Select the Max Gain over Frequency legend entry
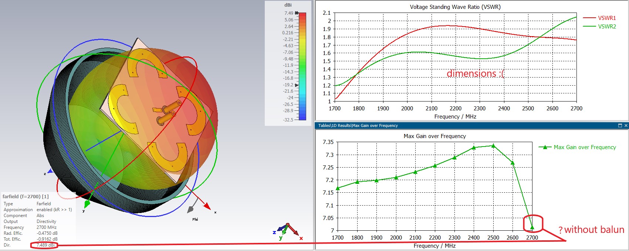Image resolution: width=629 pixels, height=251 pixels. pos(584,147)
